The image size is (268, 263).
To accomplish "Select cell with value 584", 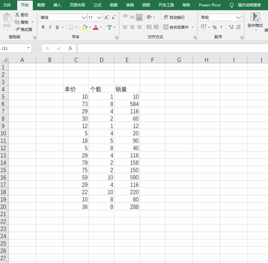I will pyautogui.click(x=127, y=104).
